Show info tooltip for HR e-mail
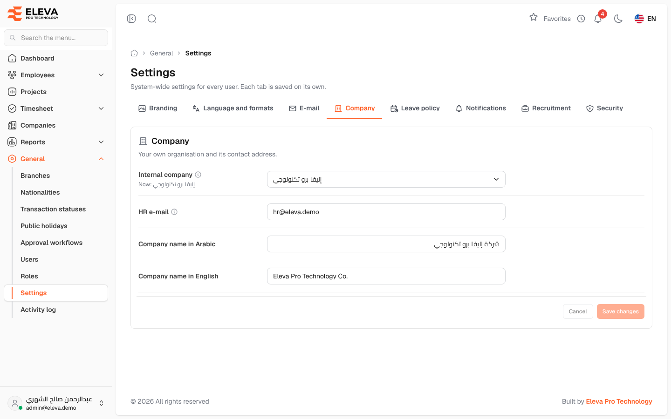This screenshot has width=671, height=419. pyautogui.click(x=174, y=212)
